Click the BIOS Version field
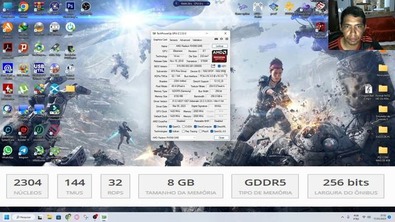The width and height of the screenshot is (395, 222). pos(189,66)
